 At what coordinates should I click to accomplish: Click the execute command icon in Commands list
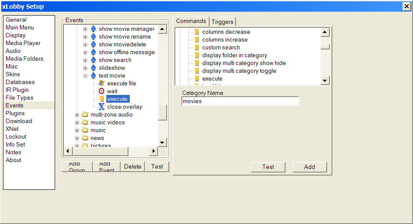(x=197, y=78)
